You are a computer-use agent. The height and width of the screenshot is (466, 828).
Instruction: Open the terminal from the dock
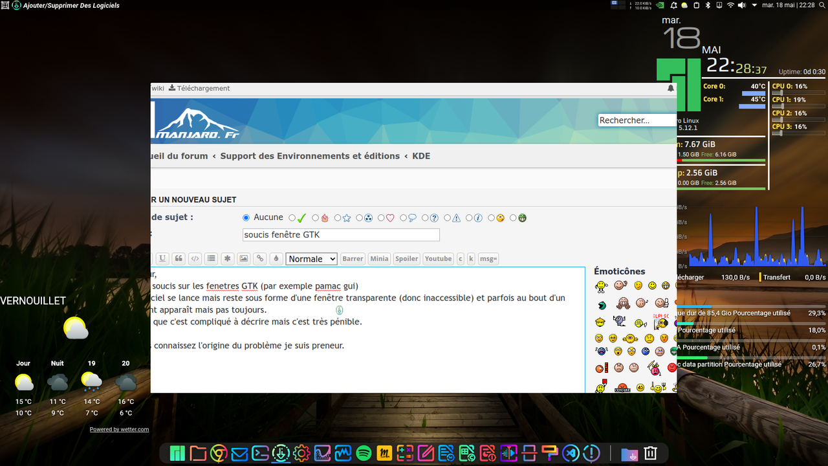click(x=260, y=453)
